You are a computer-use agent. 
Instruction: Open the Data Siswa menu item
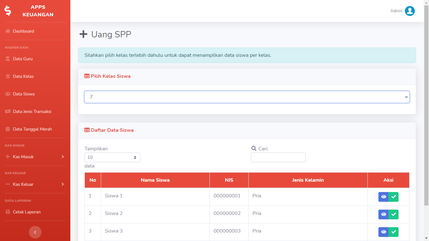[35, 94]
